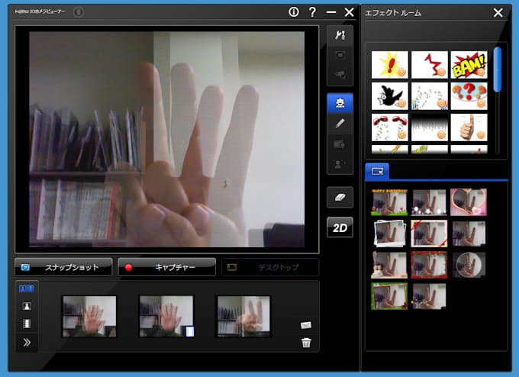Click the スナップショット snapshot button

coord(63,268)
